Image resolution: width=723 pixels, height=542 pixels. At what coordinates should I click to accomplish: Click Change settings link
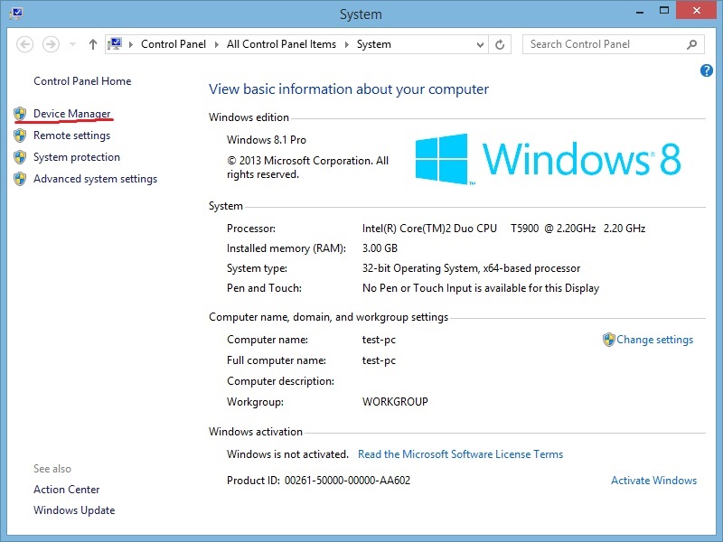[654, 340]
